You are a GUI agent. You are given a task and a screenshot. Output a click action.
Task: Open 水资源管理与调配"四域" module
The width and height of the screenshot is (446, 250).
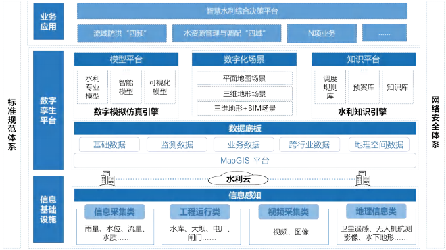(x=226, y=33)
